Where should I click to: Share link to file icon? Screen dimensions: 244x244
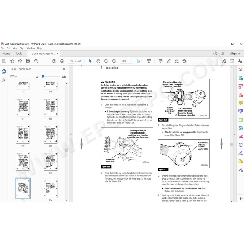click(224, 61)
